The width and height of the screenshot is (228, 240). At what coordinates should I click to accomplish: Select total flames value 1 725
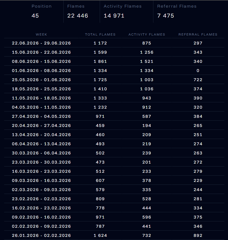pos(100,80)
